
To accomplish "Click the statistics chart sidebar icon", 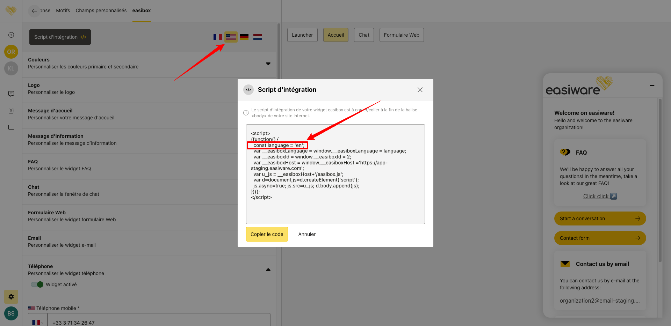I will (x=11, y=127).
